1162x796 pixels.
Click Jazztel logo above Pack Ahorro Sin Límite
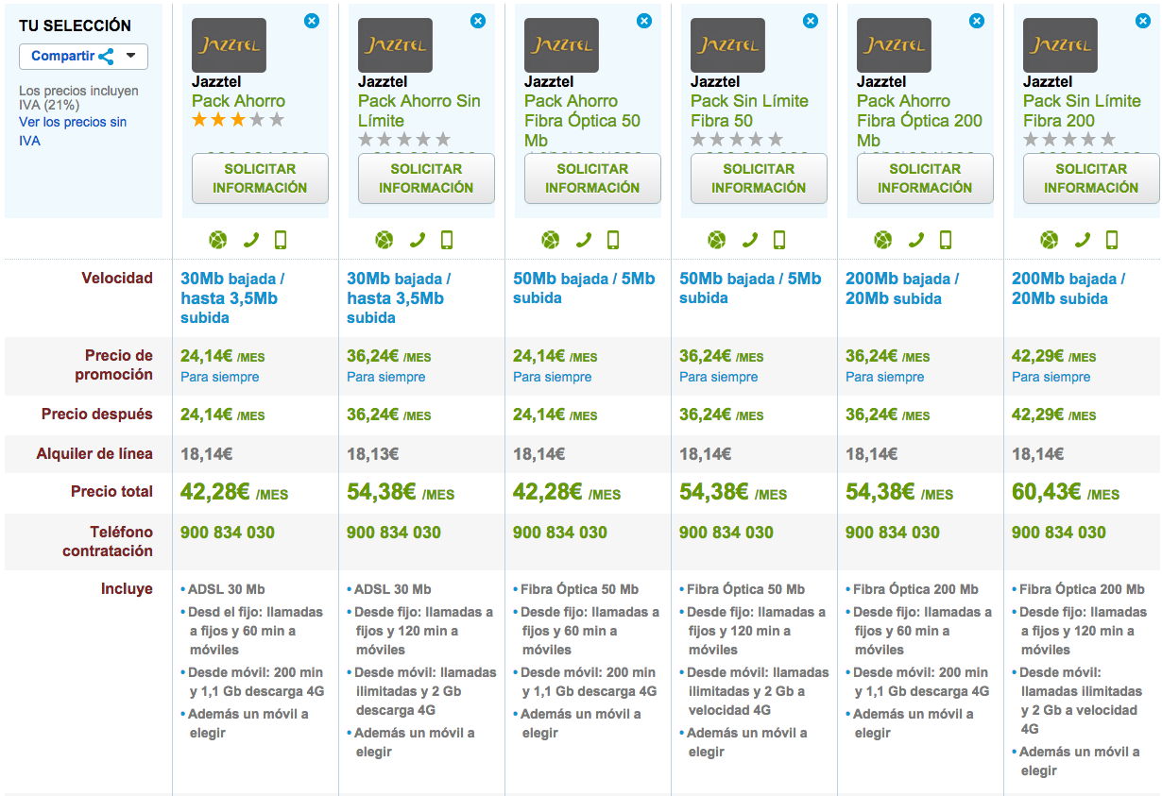[x=395, y=45]
